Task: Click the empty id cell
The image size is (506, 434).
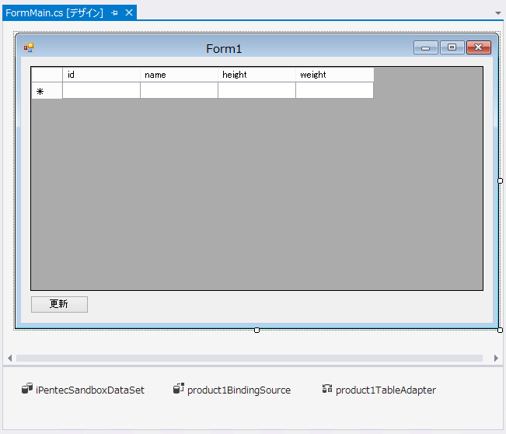Action: [x=101, y=90]
